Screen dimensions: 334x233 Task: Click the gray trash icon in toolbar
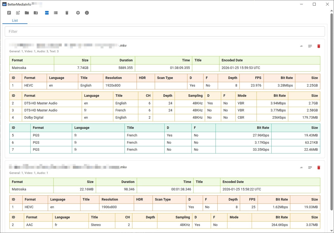click(67, 13)
